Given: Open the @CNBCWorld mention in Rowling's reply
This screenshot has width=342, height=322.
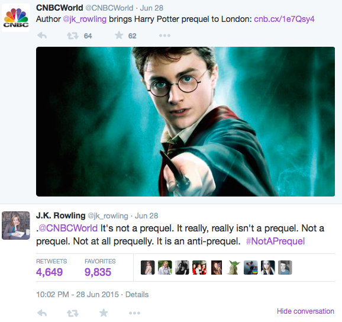Looking at the screenshot, I should point(68,228).
